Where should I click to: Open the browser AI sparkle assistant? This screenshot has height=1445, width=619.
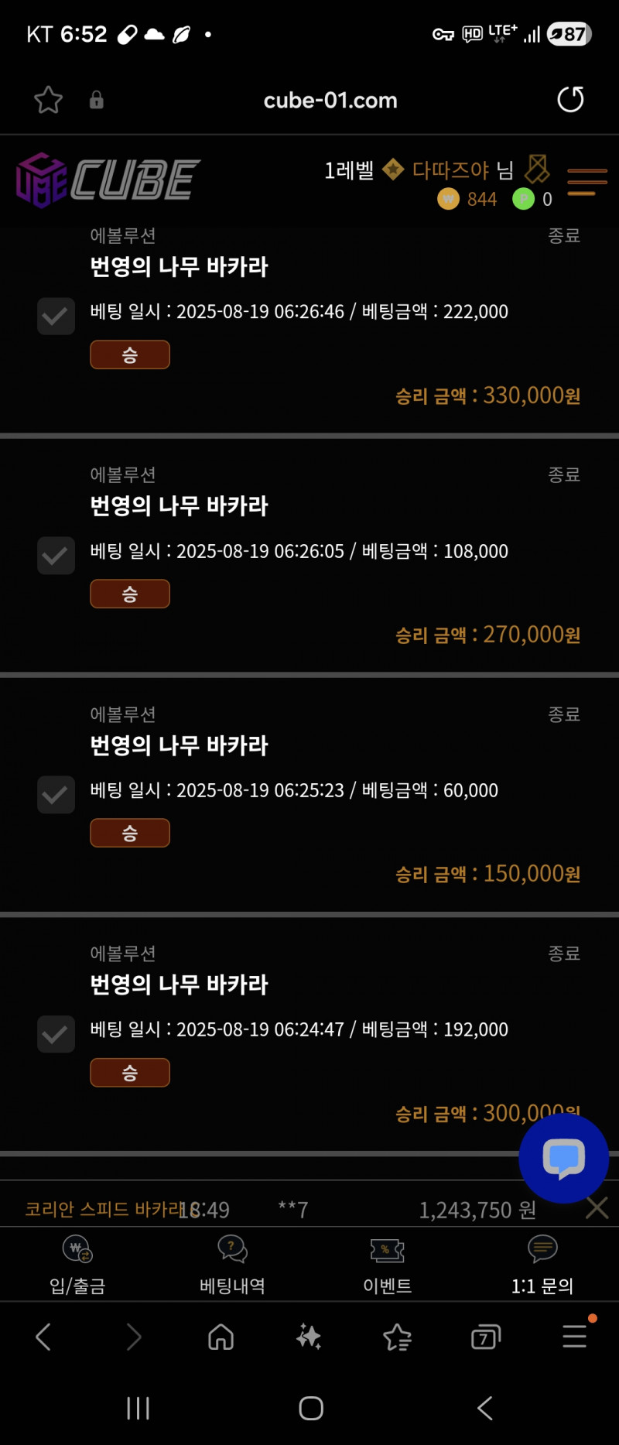click(x=309, y=1336)
